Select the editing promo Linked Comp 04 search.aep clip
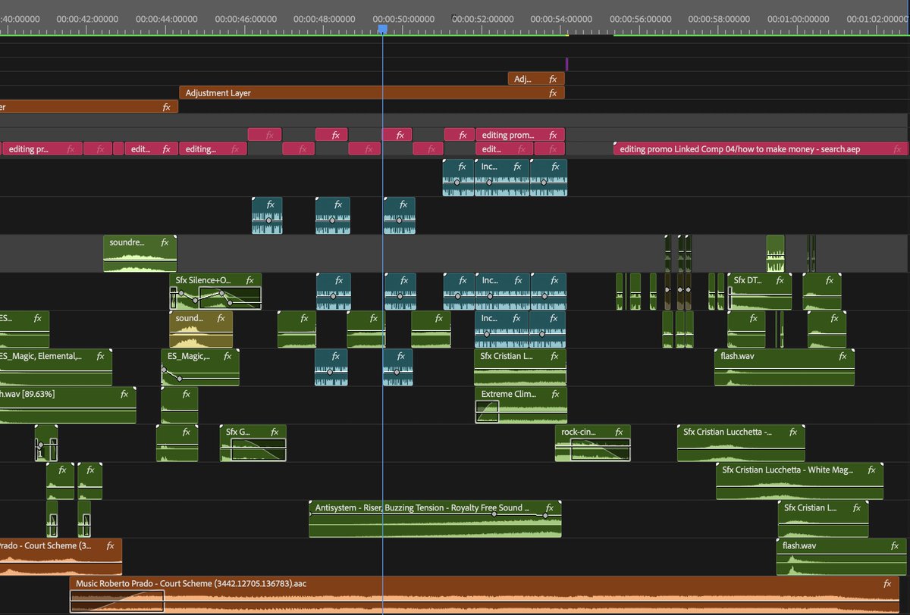 (x=761, y=149)
